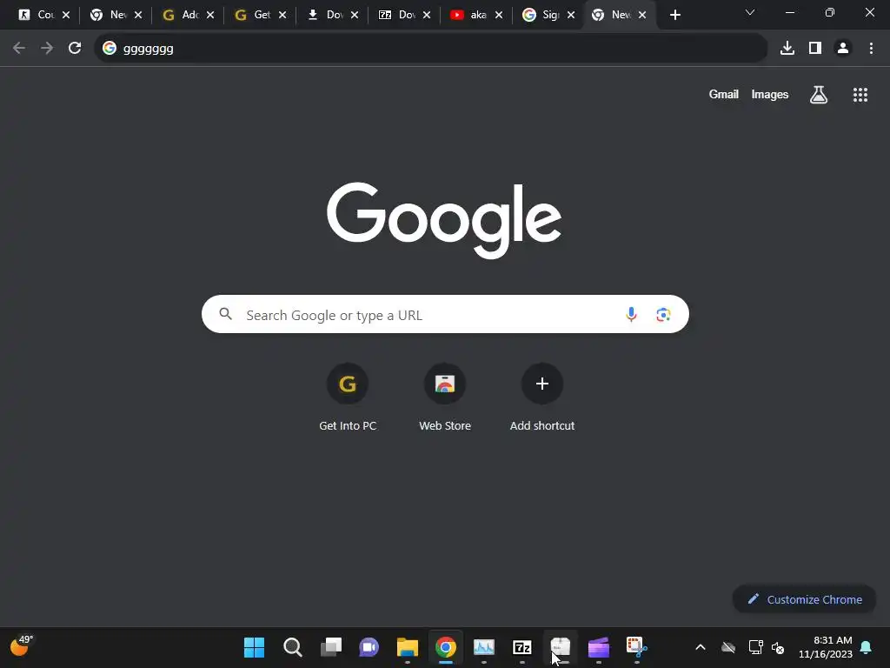
Task: Start voice search with microphone icon
Action: [x=631, y=314]
